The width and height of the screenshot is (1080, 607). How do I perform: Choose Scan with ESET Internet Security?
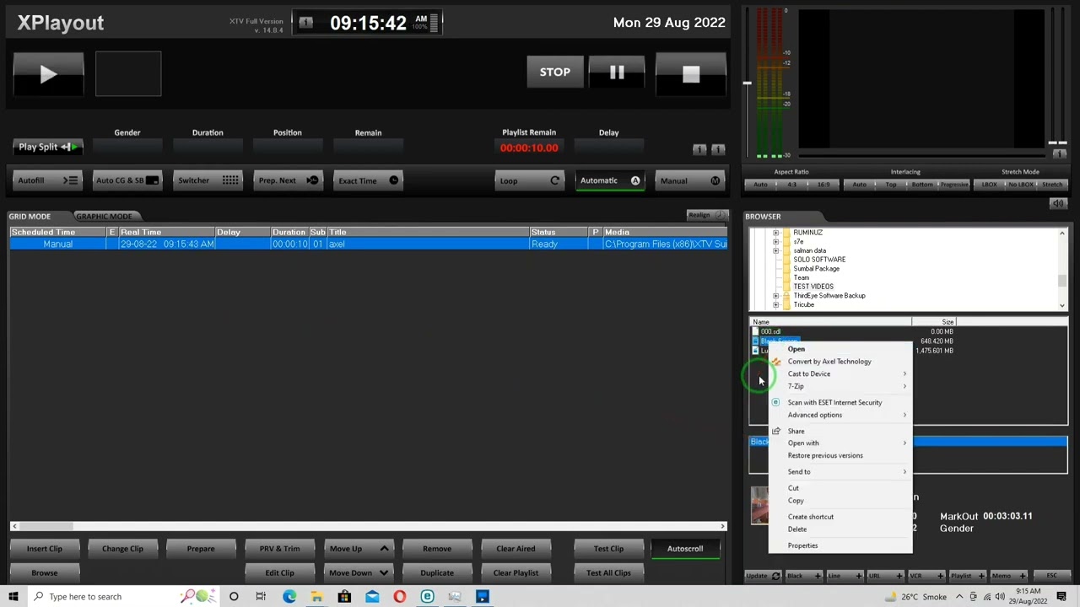pyautogui.click(x=840, y=402)
